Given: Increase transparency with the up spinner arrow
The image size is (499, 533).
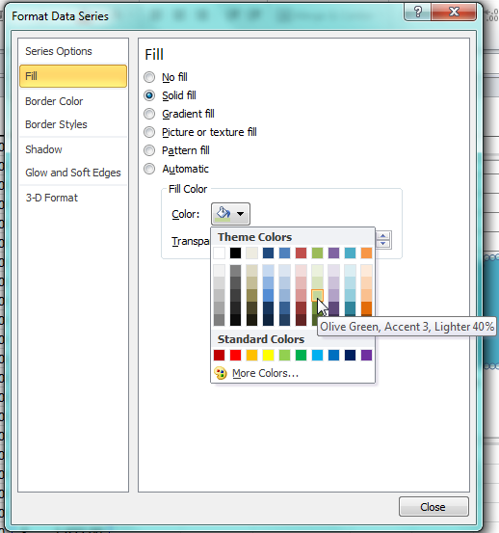Looking at the screenshot, I should pyautogui.click(x=383, y=236).
